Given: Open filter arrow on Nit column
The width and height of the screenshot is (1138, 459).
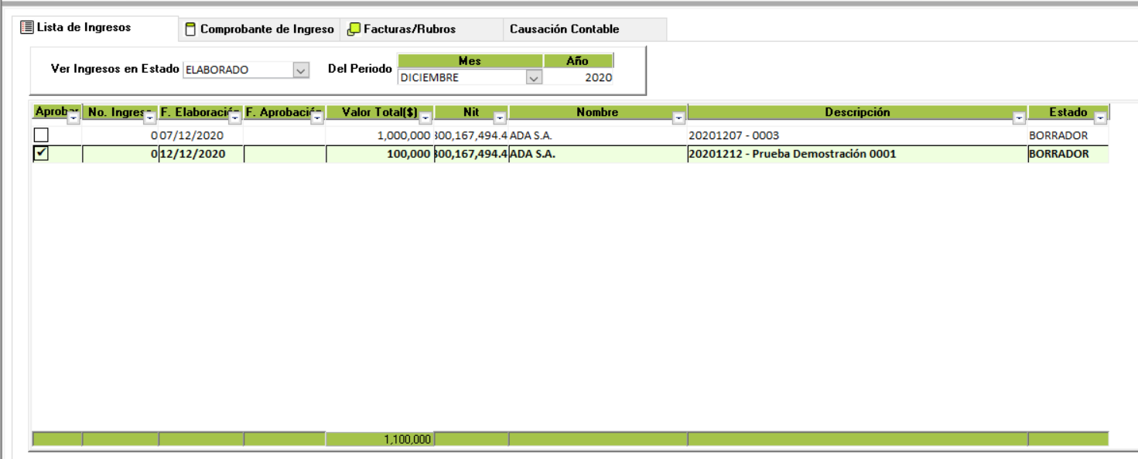Looking at the screenshot, I should (x=500, y=119).
